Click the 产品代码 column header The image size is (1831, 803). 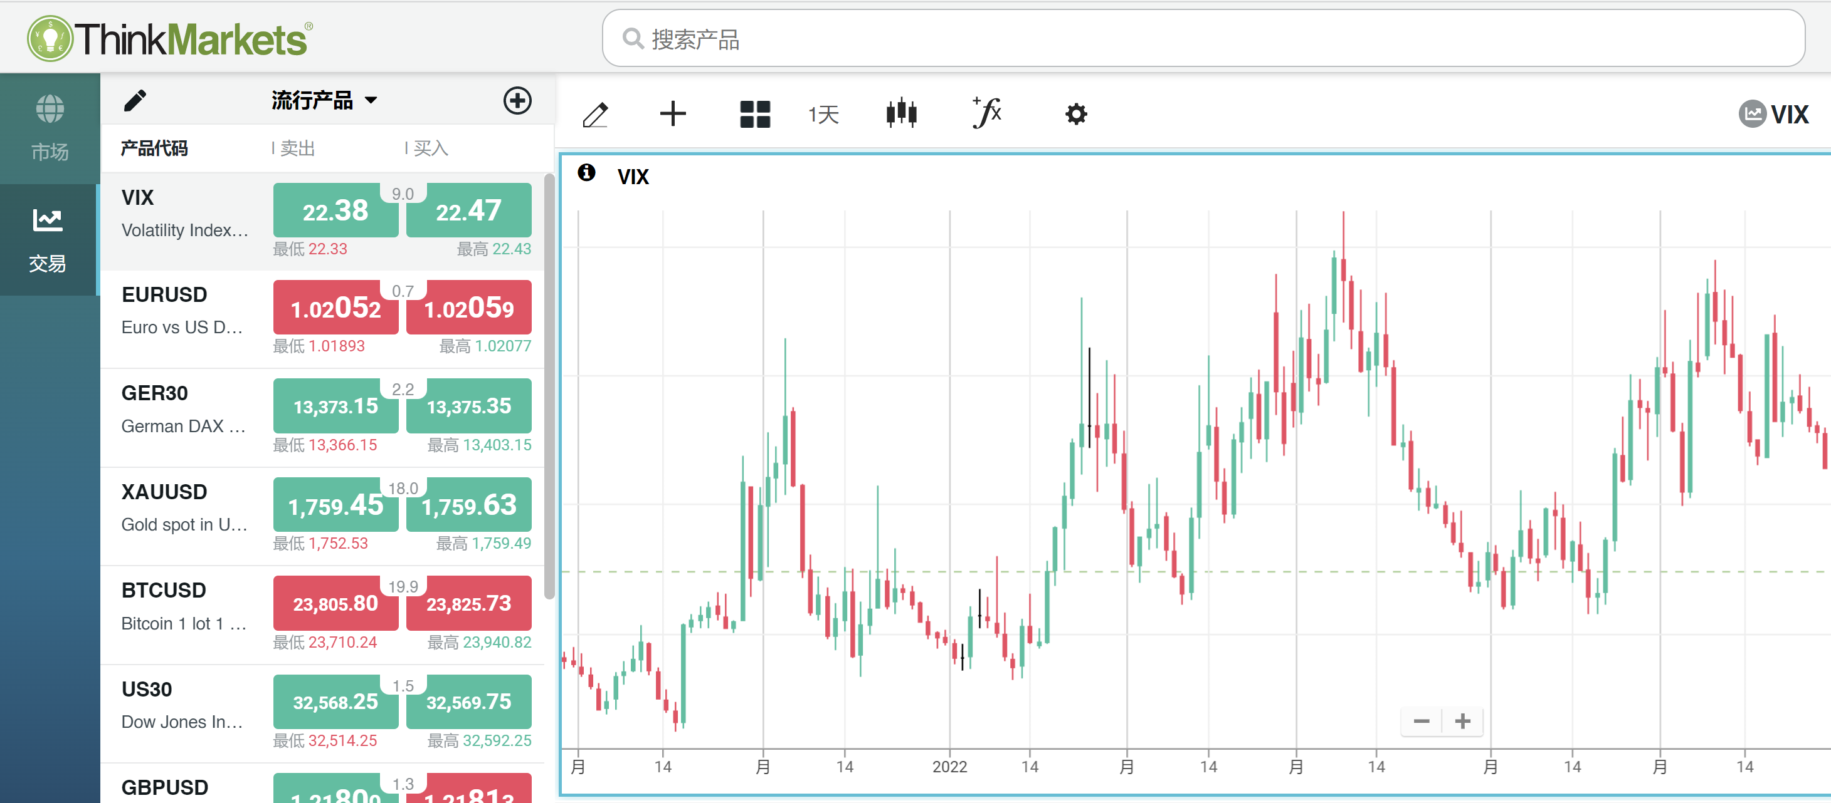coord(154,148)
